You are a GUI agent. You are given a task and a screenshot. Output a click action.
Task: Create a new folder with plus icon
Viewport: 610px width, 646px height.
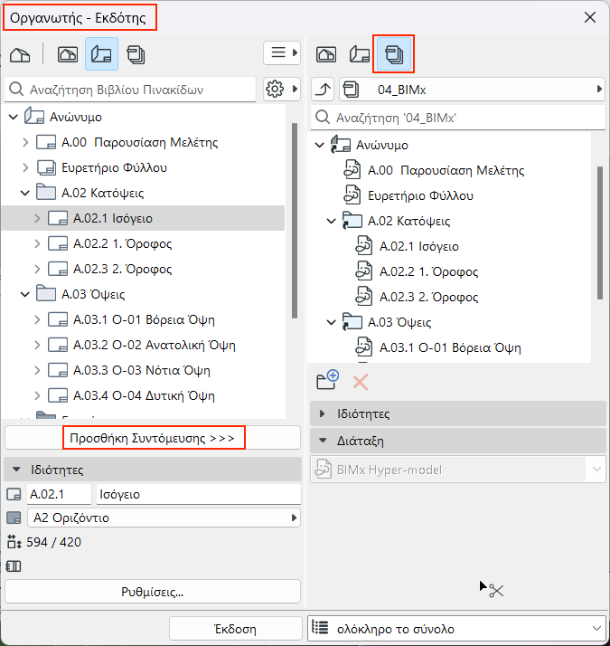(x=328, y=380)
